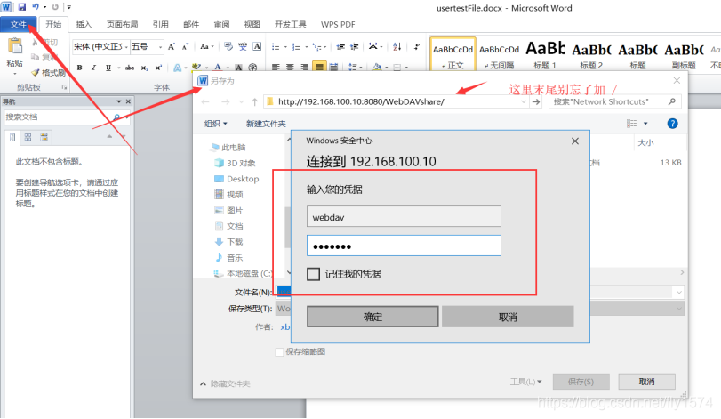Click the text highlight color button
The image size is (721, 419).
click(196, 68)
